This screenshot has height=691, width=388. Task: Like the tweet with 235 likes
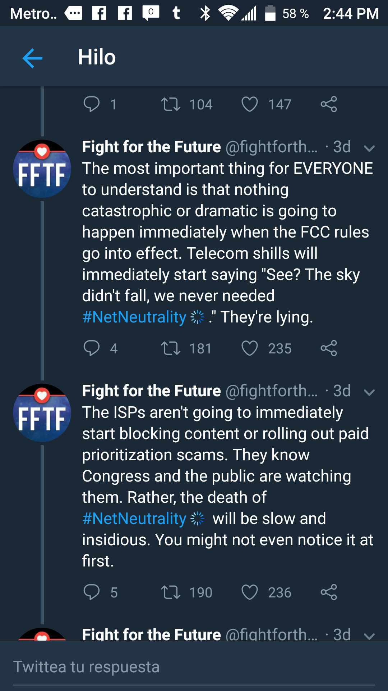point(250,348)
